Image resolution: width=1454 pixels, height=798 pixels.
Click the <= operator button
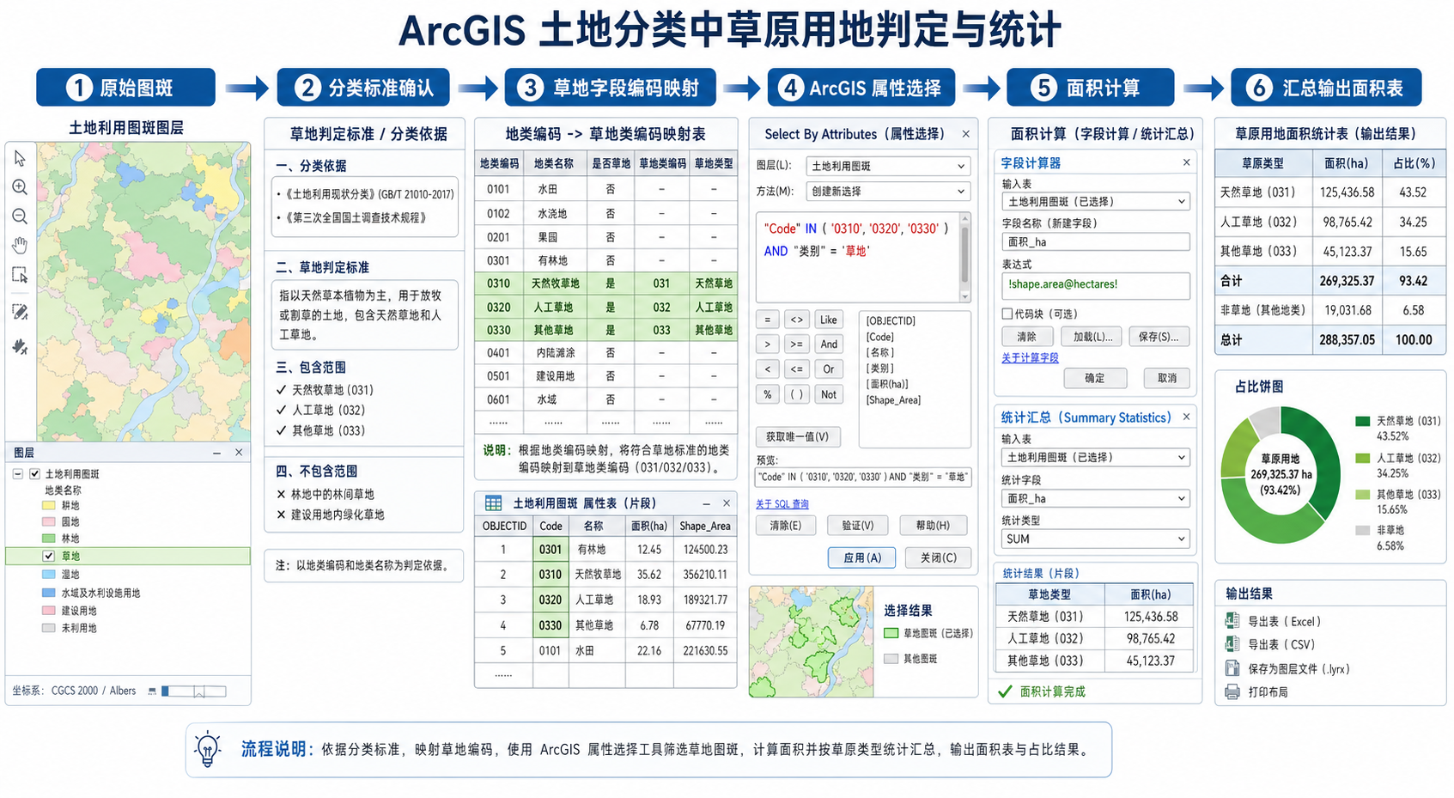click(797, 369)
